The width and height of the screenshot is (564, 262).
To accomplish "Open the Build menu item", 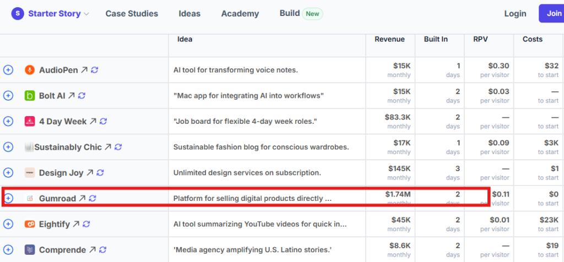I will pyautogui.click(x=290, y=13).
